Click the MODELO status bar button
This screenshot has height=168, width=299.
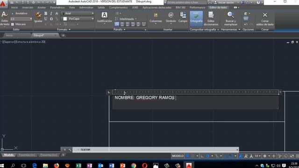coord(178,156)
